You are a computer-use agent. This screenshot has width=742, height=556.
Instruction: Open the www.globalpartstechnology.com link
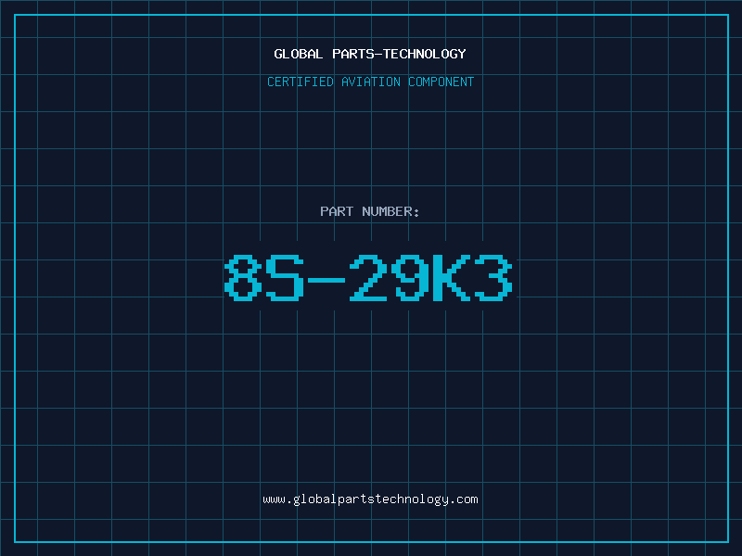[370, 499]
